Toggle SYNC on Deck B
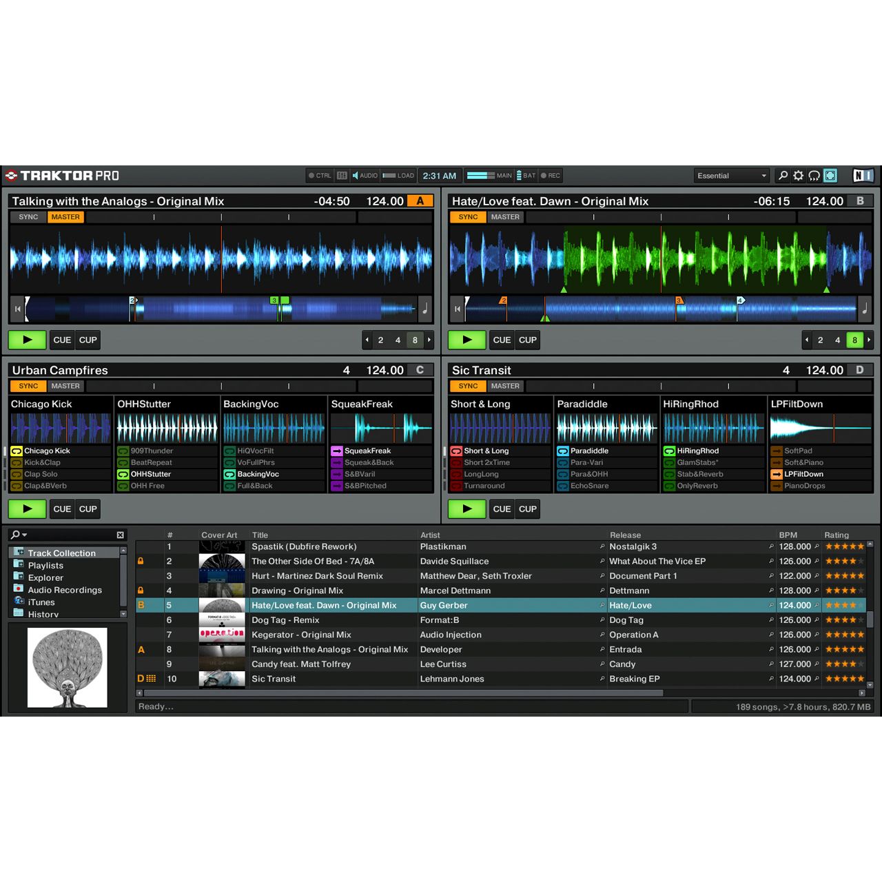 468,217
